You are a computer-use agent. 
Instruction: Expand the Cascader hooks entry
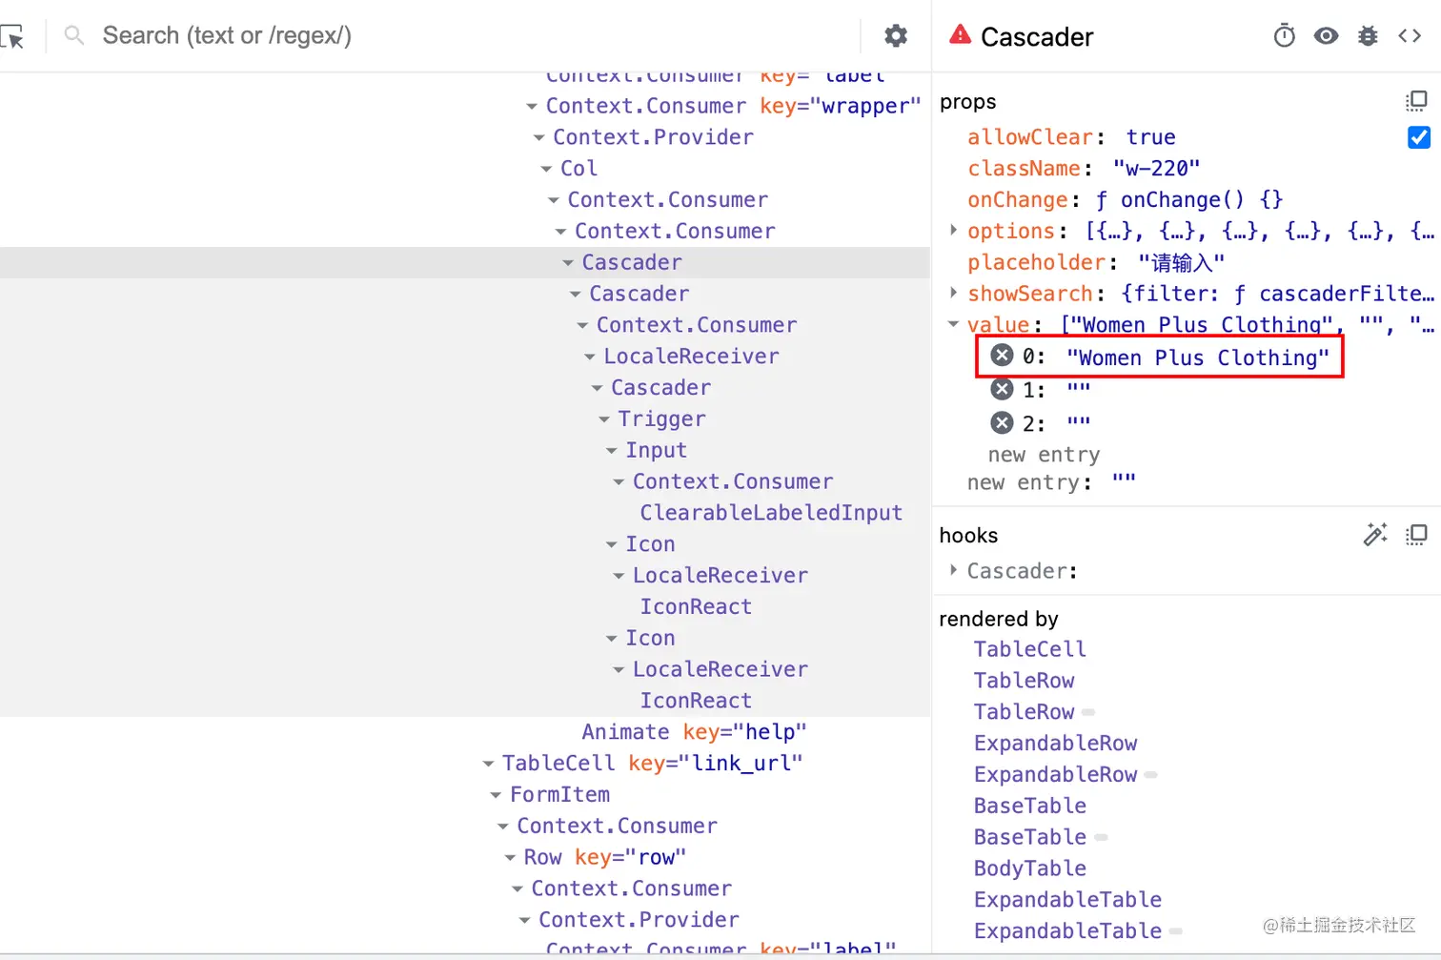tap(953, 570)
